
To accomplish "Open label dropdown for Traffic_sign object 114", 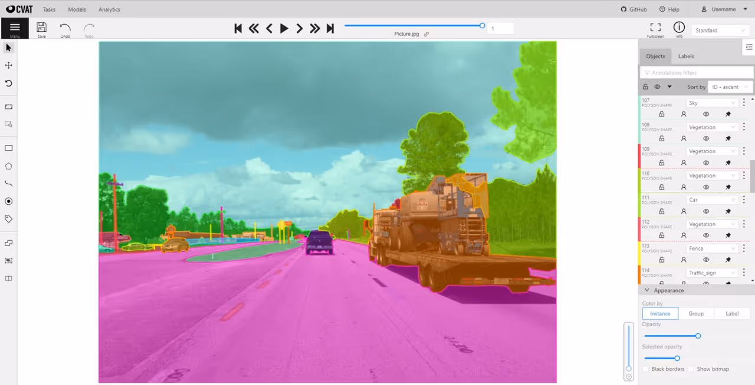I will point(713,273).
